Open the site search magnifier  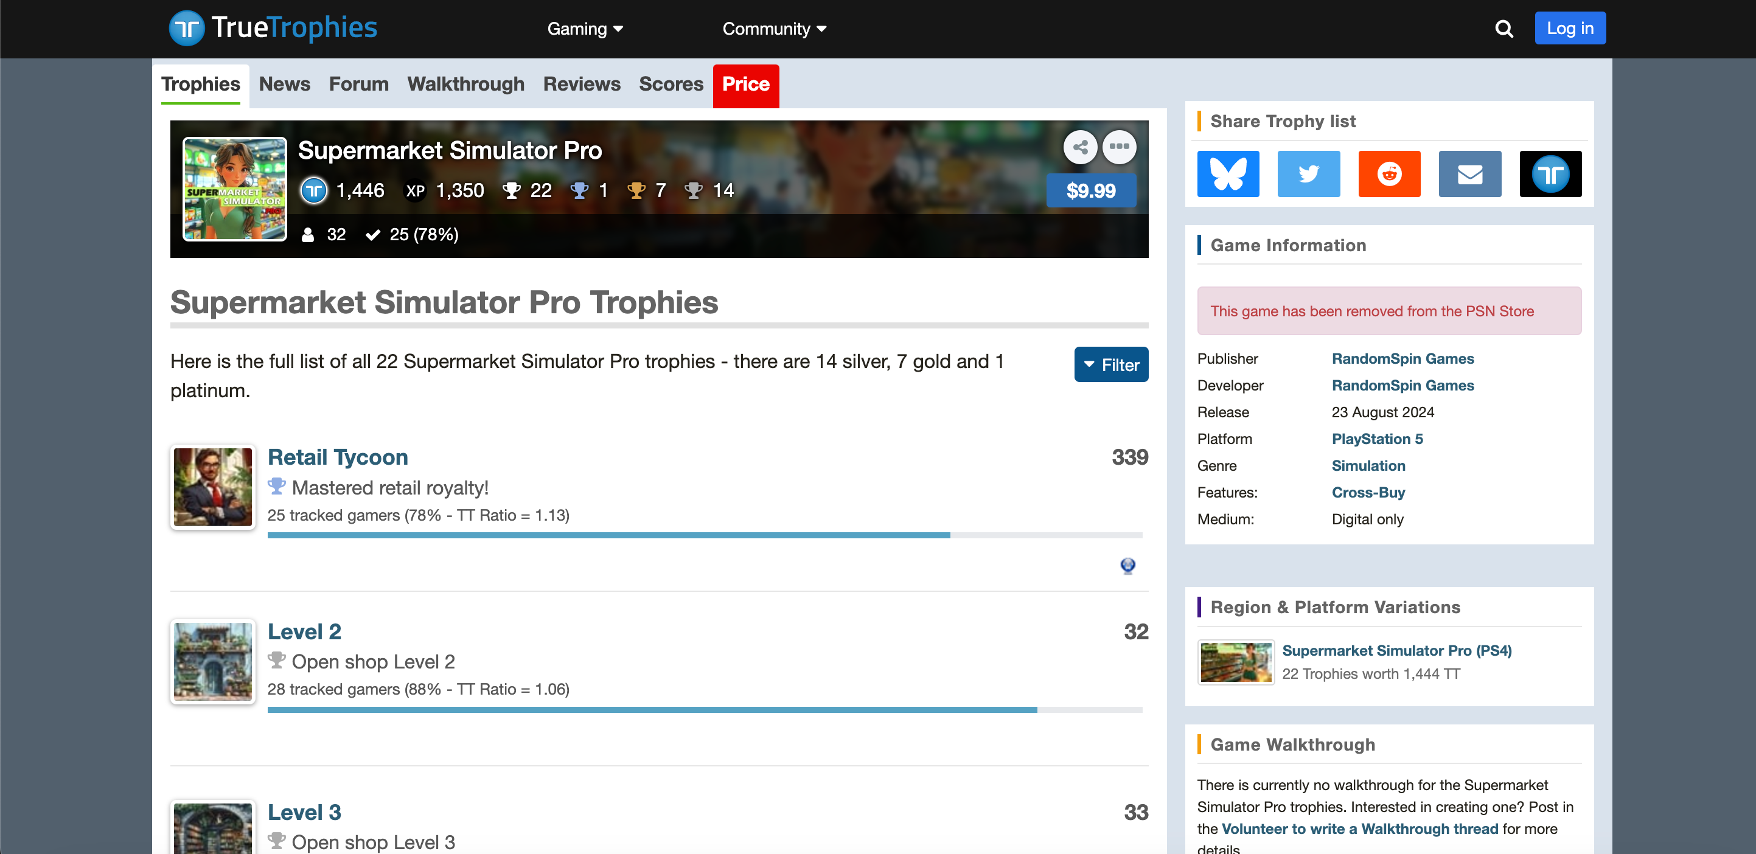1503,29
